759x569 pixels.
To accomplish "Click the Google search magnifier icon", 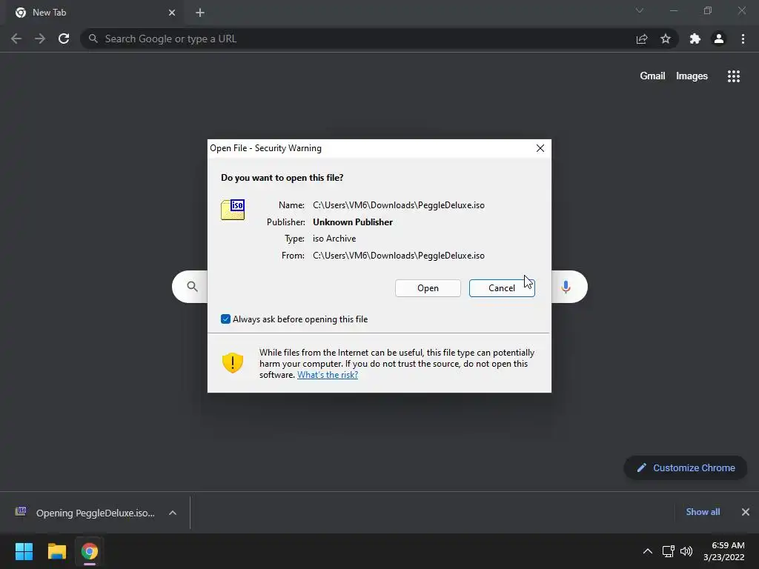I will click(x=192, y=287).
